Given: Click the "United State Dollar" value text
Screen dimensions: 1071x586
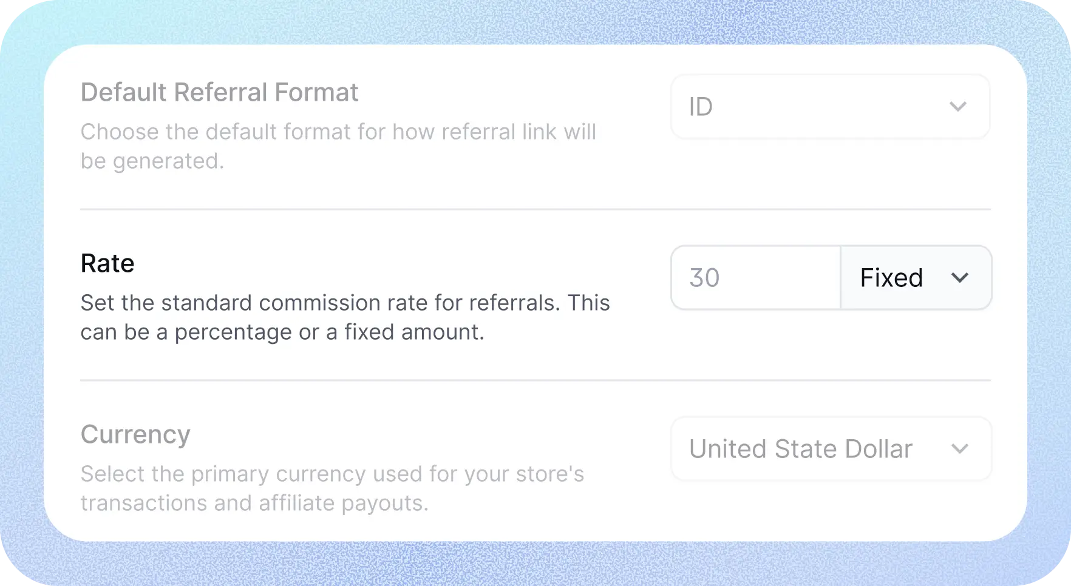Looking at the screenshot, I should click(800, 450).
